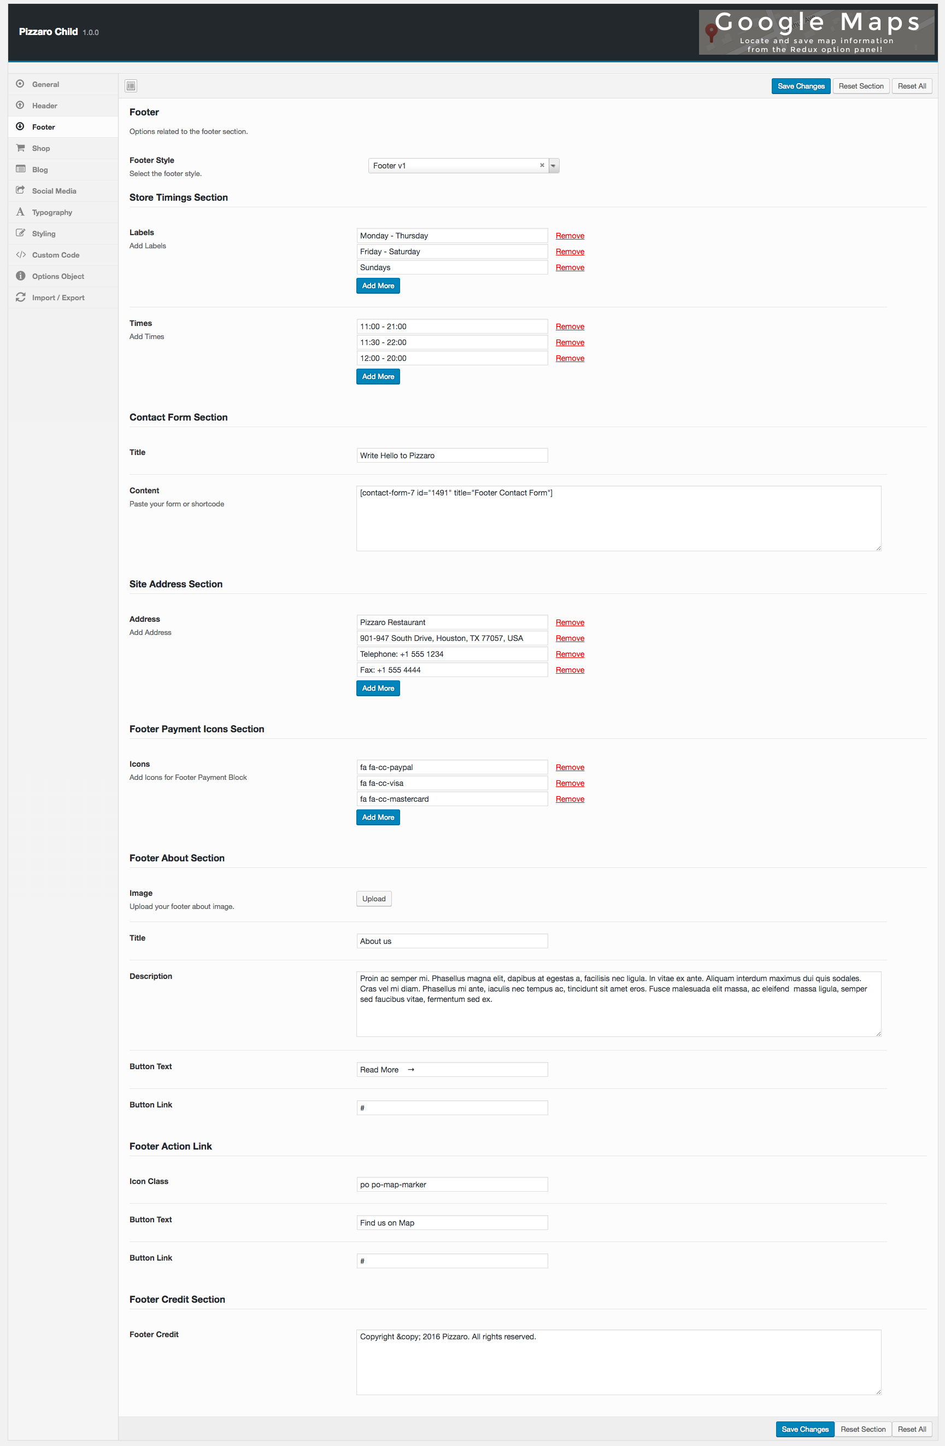The height and width of the screenshot is (1446, 945).
Task: Remove the fa-cc-mastercard icon entry
Action: click(570, 799)
